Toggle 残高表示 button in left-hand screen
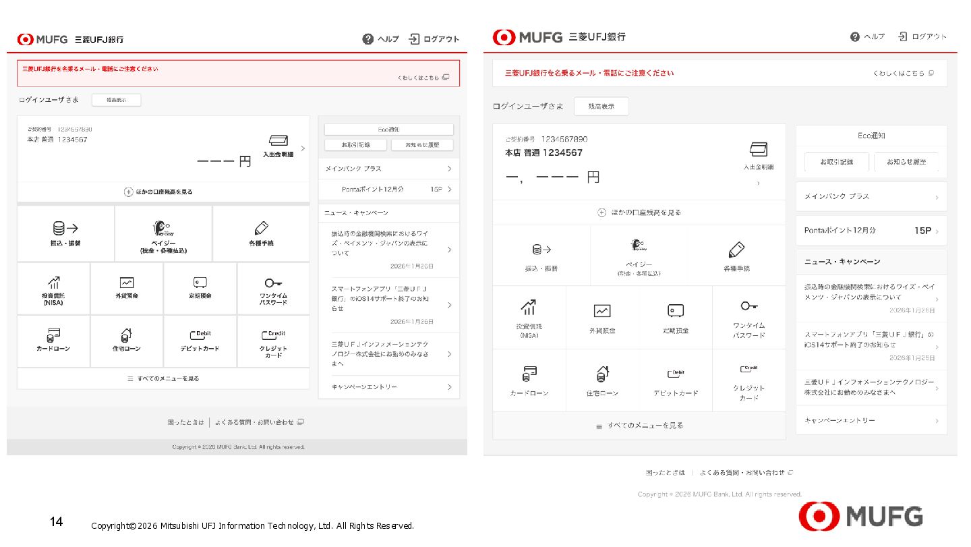The height and width of the screenshot is (547, 971). pos(117,100)
